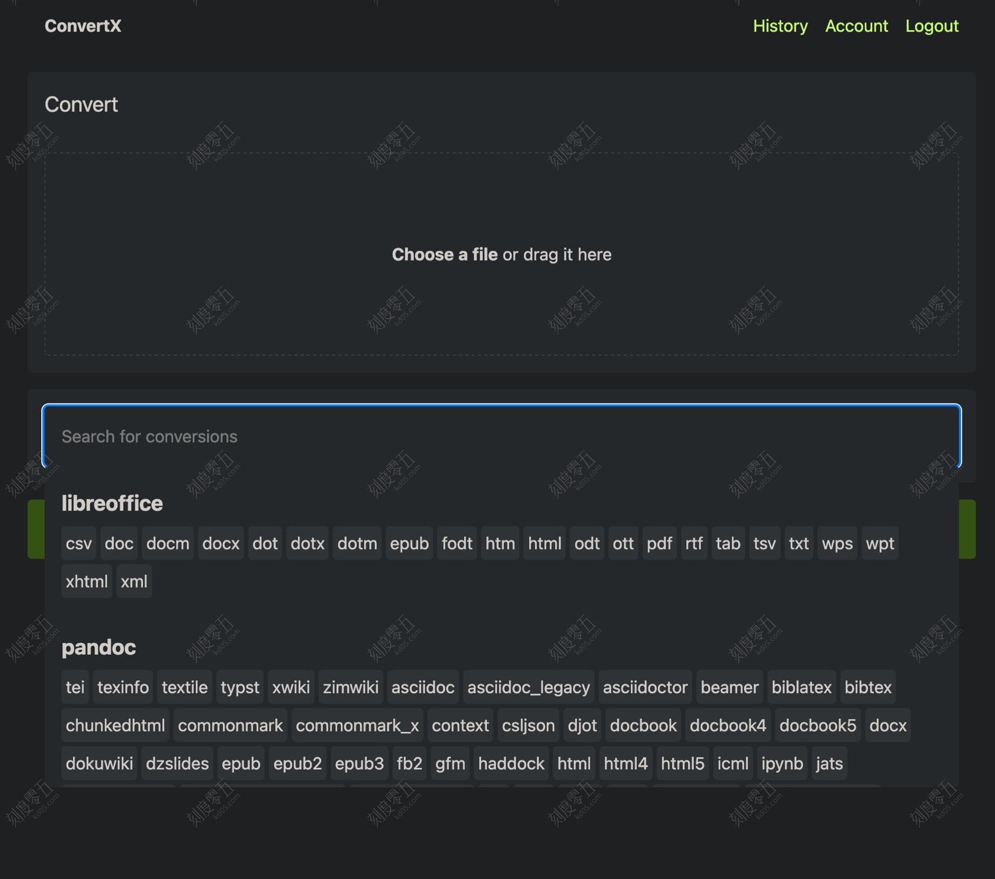The height and width of the screenshot is (879, 995).
Task: Choose the epub format in libreoffice section
Action: [409, 543]
